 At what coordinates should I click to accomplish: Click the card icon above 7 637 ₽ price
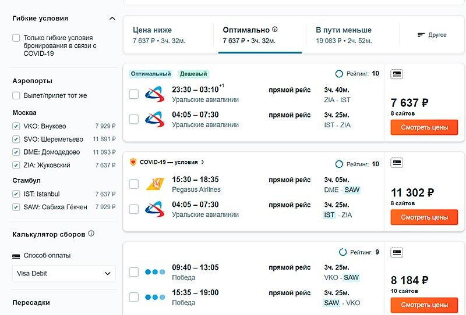[x=397, y=74]
